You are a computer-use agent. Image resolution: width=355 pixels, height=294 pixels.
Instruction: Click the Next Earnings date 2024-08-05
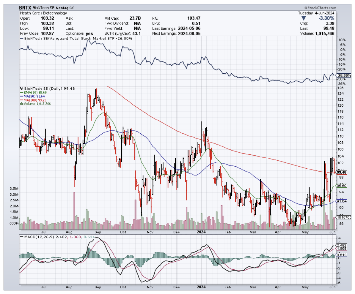click(189, 34)
